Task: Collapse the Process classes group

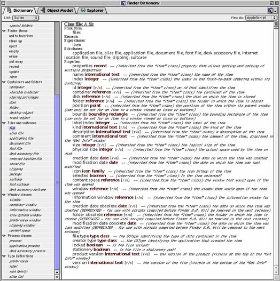Action: tap(4, 236)
